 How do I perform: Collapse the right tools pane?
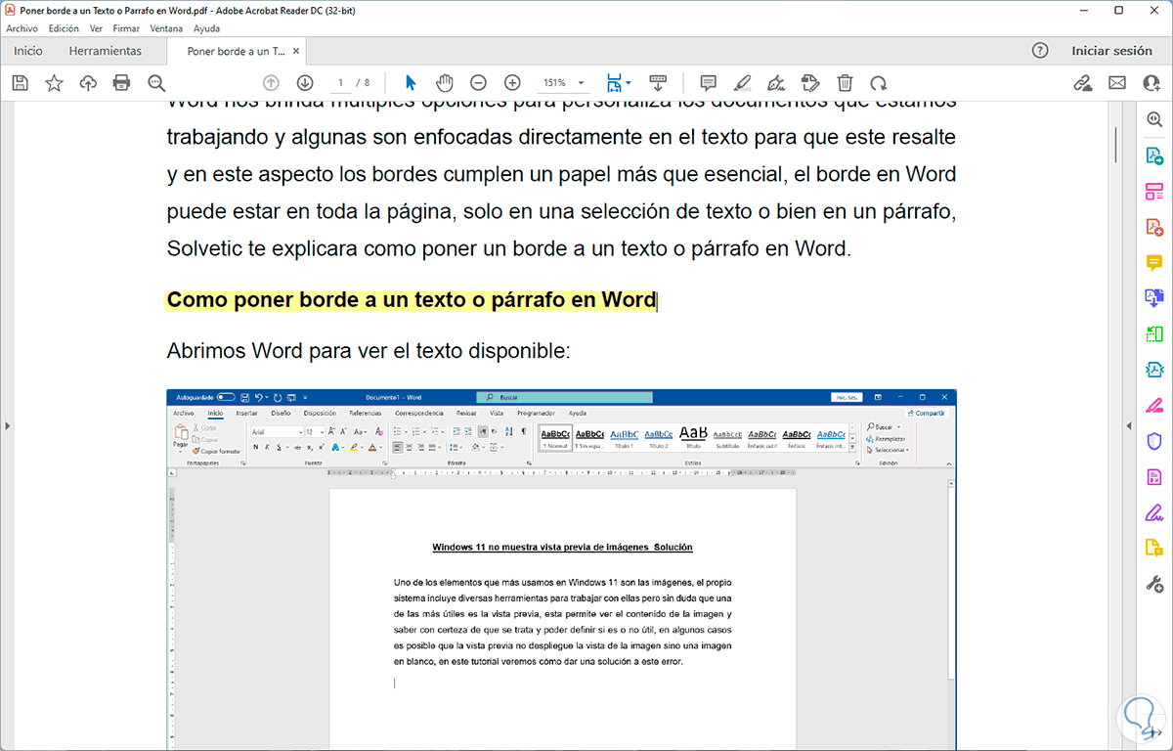[1127, 425]
